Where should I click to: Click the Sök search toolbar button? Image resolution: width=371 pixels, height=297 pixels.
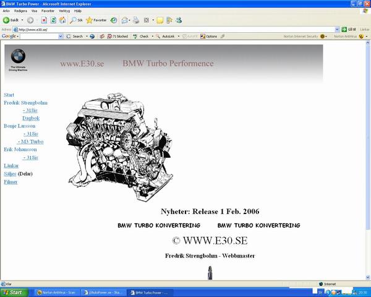[77, 20]
